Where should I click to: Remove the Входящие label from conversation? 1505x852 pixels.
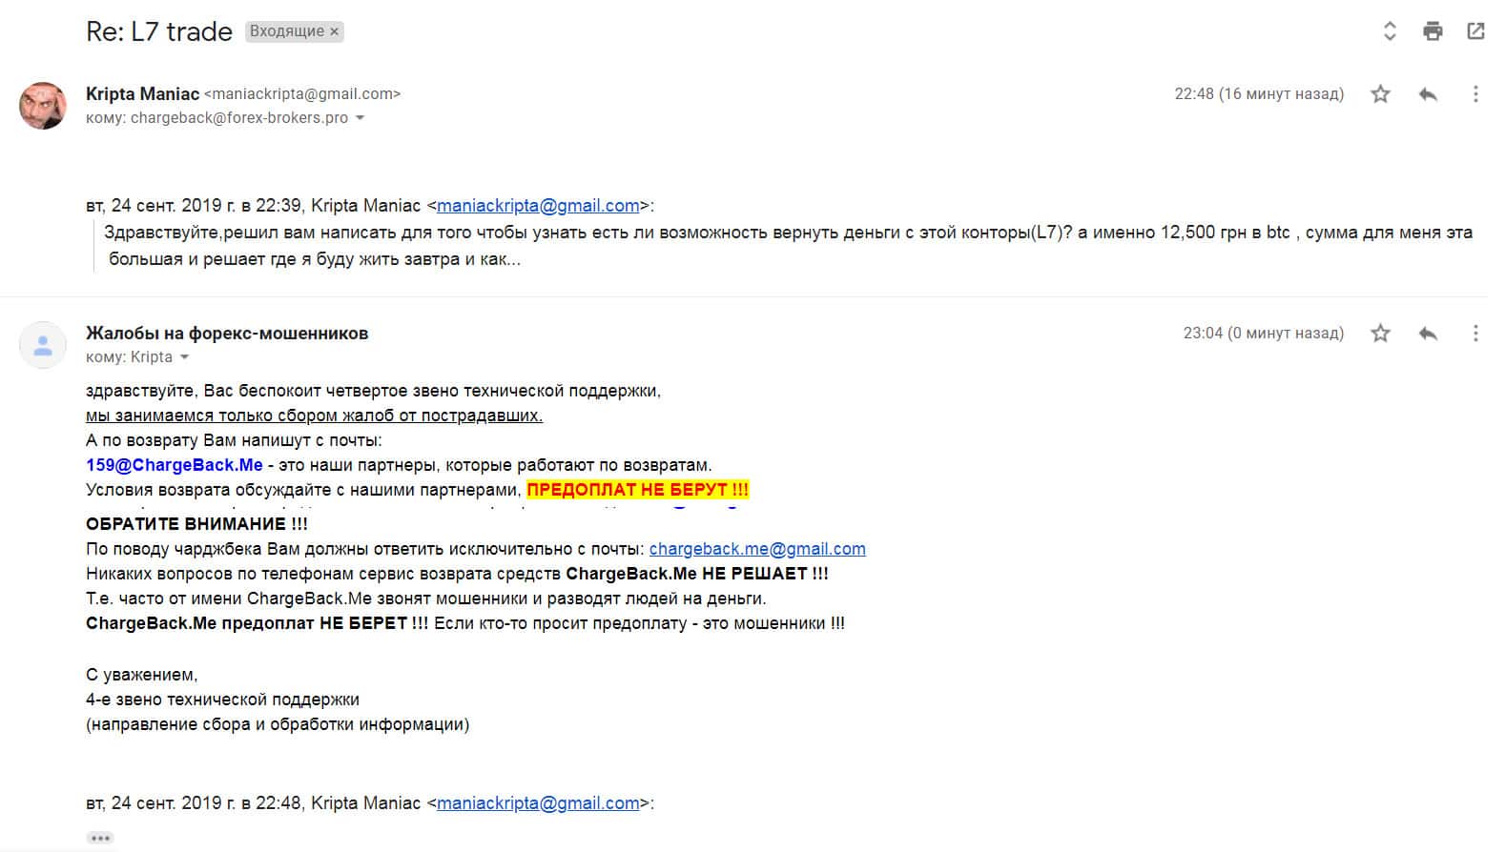[x=335, y=31]
